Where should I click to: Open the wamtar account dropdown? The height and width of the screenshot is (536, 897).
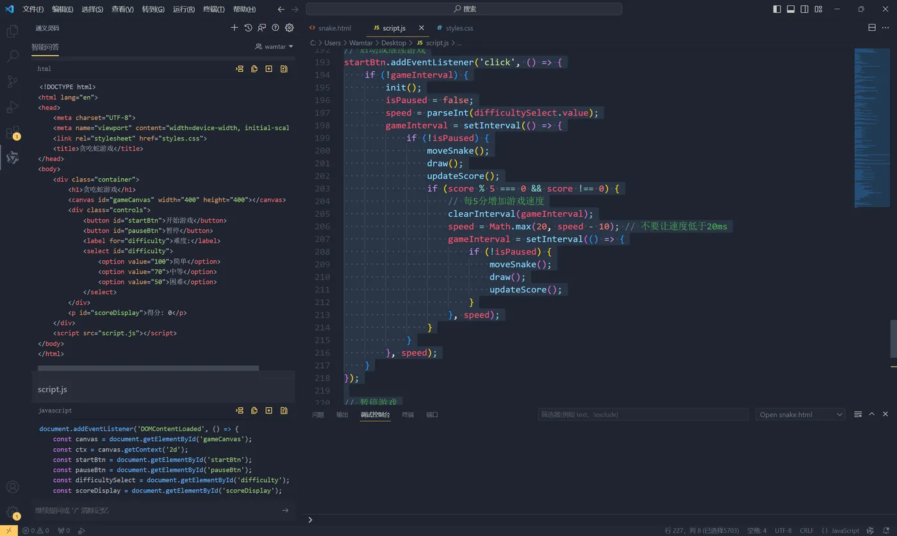(274, 47)
